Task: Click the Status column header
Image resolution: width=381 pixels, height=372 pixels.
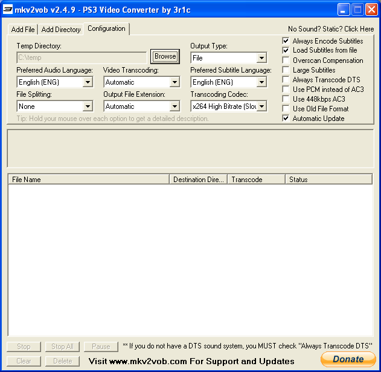Action: [328, 180]
